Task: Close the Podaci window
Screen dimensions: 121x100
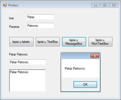Action: point(114,5)
